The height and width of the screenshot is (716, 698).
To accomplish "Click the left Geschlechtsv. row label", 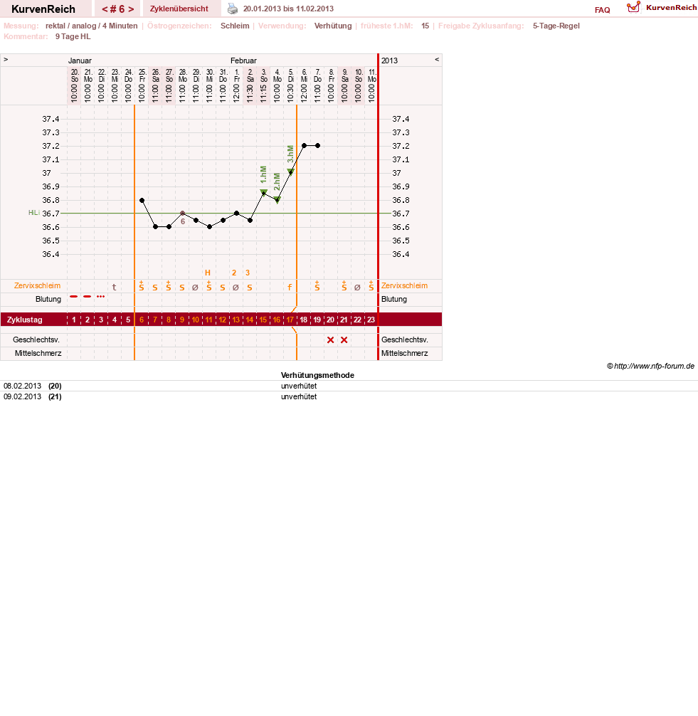I will pyautogui.click(x=36, y=339).
